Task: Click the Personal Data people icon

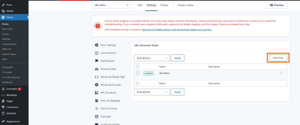Action: (x=97, y=69)
